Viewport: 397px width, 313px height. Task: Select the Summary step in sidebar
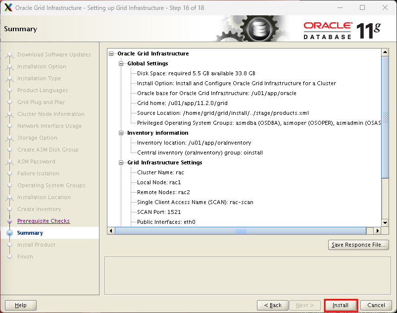(30, 233)
